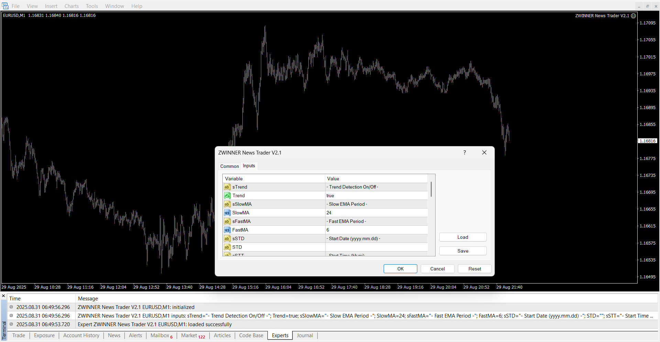Select the SlowMA value 24 field
This screenshot has width=660, height=342.
click(376, 213)
